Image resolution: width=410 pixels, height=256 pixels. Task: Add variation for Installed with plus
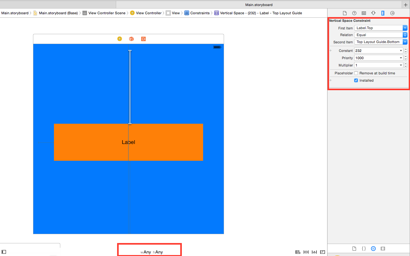point(331,80)
